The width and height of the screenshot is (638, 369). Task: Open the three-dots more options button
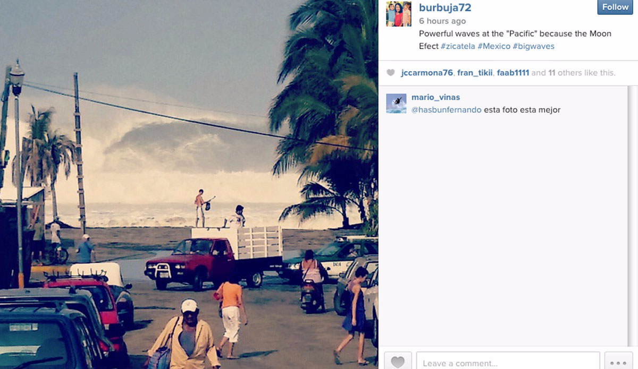(618, 361)
